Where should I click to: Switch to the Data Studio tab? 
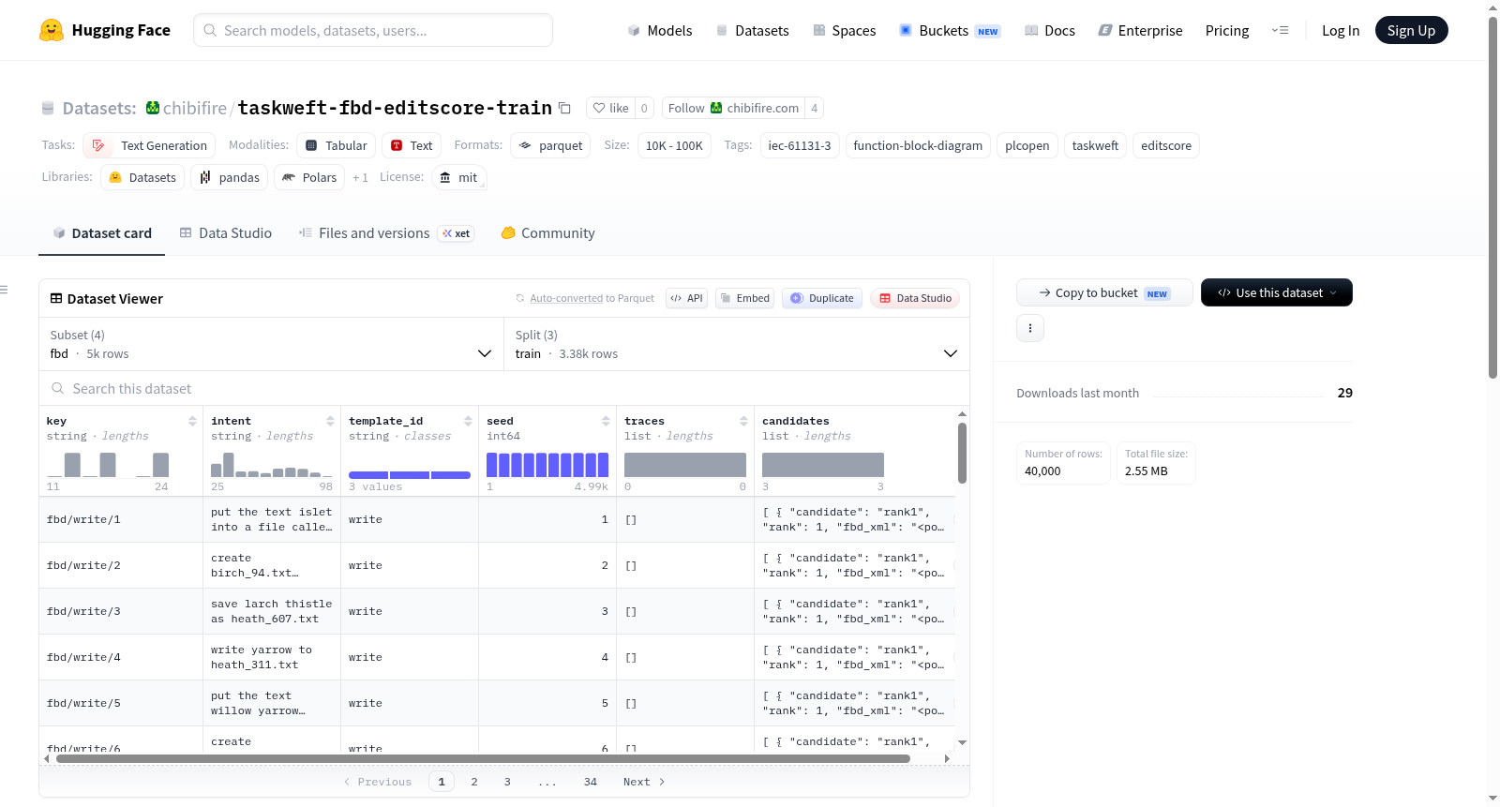point(226,233)
